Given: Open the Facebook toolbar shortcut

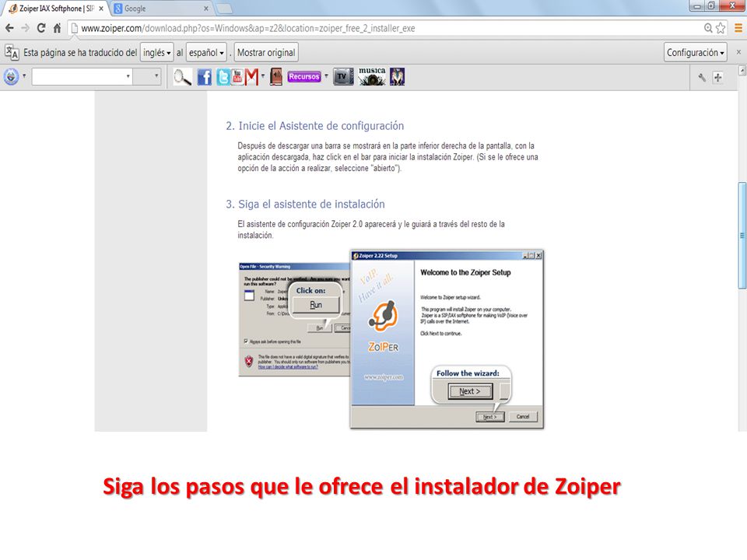Looking at the screenshot, I should click(x=205, y=77).
